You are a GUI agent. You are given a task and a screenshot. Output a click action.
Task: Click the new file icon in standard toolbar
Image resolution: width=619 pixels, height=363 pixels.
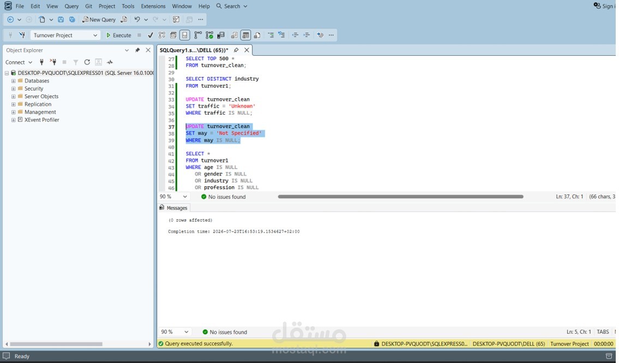click(x=42, y=19)
